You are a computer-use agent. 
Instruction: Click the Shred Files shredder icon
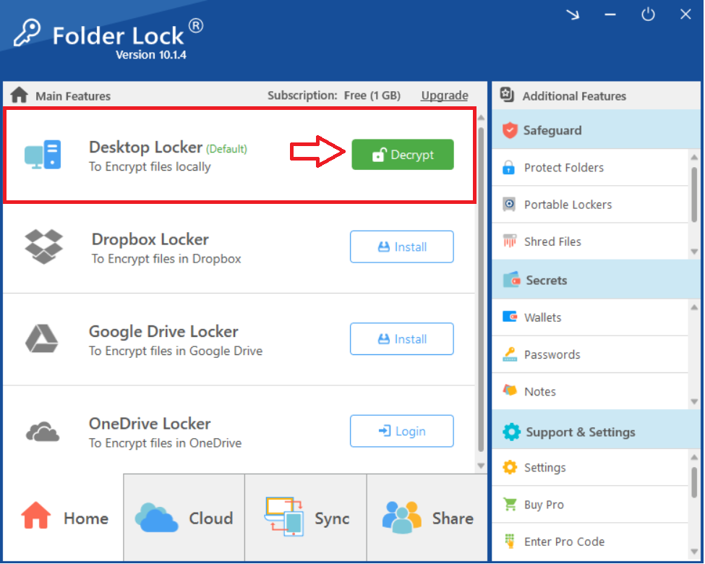click(x=510, y=241)
